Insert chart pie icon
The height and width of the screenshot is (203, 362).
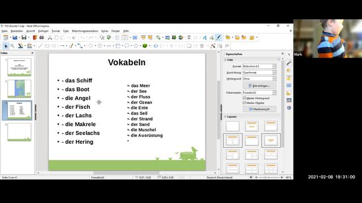pyautogui.click(x=181, y=38)
